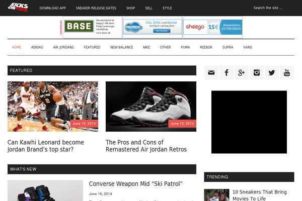Viewport: 302px width, 201px height.
Task: Select the Home category tab
Action: (17, 47)
